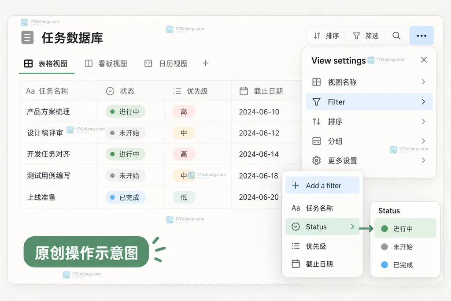The height and width of the screenshot is (301, 451).
Task: Add a new view with the plus icon
Action: tap(205, 63)
